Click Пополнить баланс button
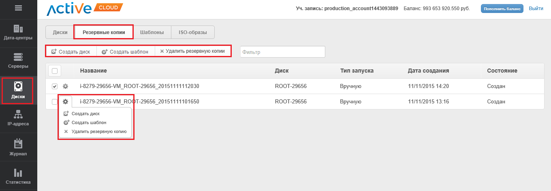This screenshot has height=191, width=551. 502,9
